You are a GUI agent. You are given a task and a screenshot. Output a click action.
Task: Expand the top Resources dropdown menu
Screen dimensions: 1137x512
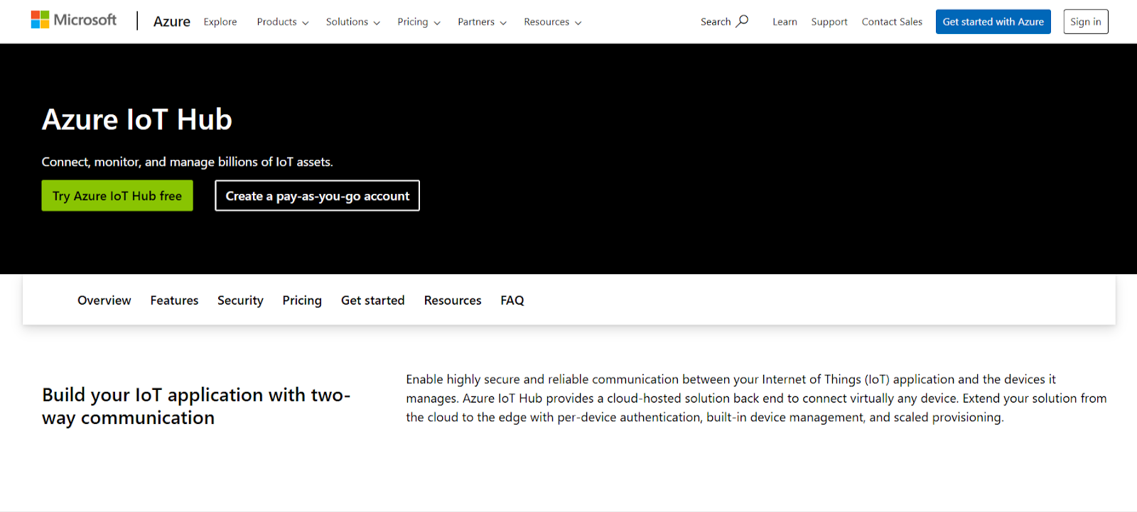click(x=553, y=22)
